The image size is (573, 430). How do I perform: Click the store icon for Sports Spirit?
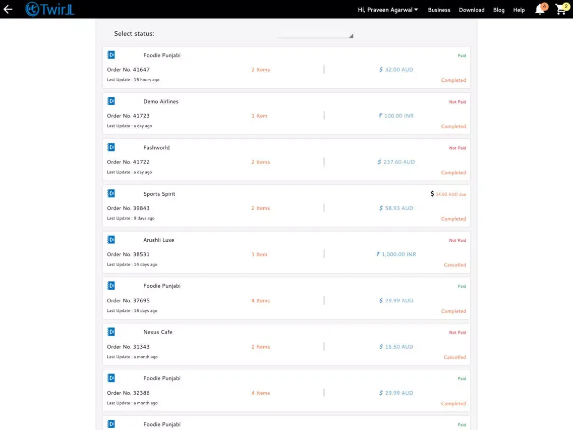click(111, 193)
